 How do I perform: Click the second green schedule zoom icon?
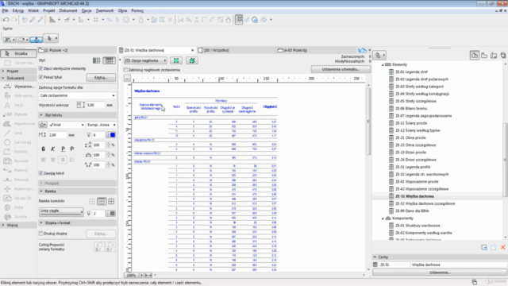tap(192, 60)
